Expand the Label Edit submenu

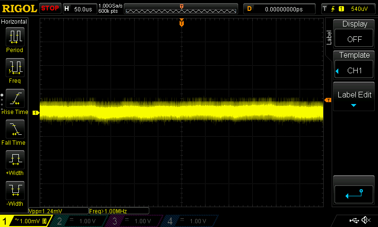coord(354,96)
